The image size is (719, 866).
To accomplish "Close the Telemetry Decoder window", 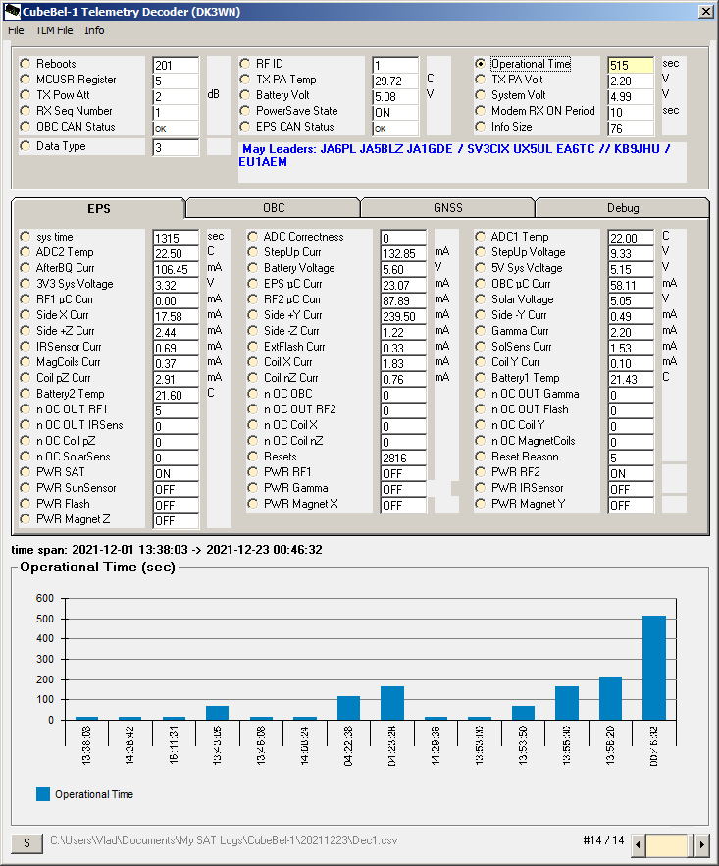I will (705, 12).
